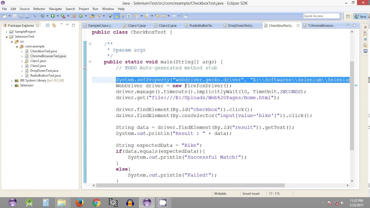This screenshot has height=208, width=370.
Task: Click the Run Last Tool (external tools) icon
Action: 63,16
